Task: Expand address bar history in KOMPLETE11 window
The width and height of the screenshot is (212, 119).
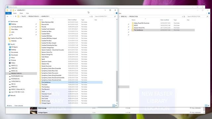Action: (90, 17)
